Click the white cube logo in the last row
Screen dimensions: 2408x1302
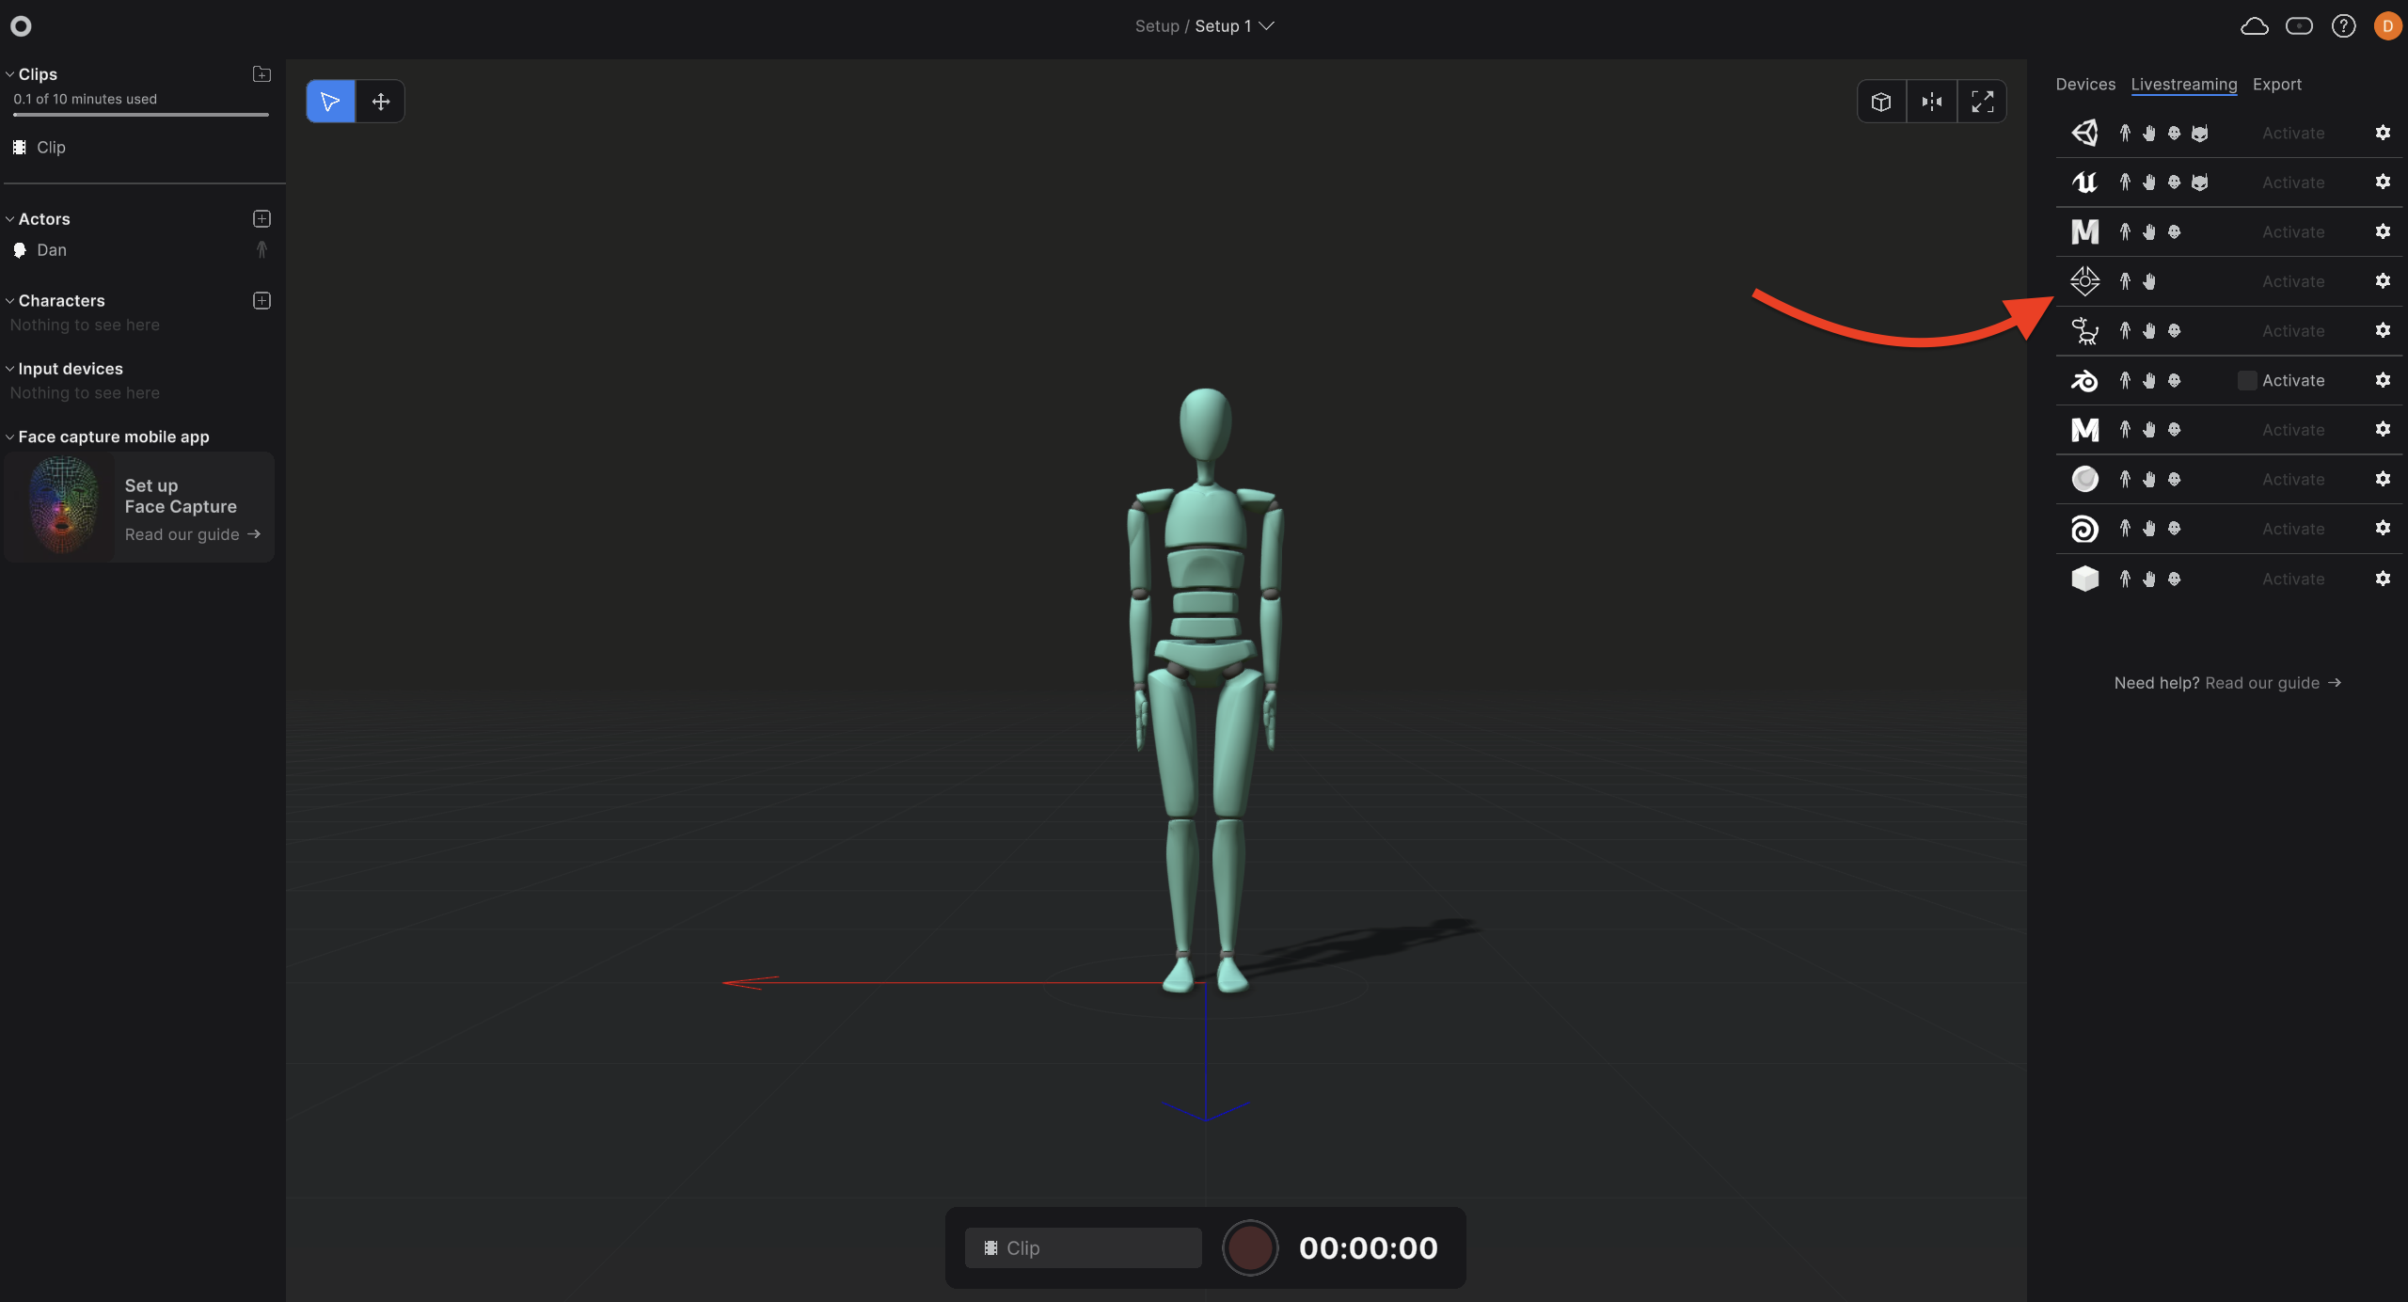pyautogui.click(x=2084, y=579)
